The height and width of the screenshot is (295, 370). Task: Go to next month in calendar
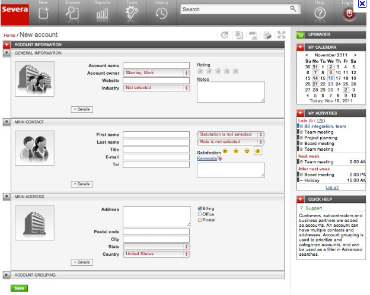click(355, 55)
